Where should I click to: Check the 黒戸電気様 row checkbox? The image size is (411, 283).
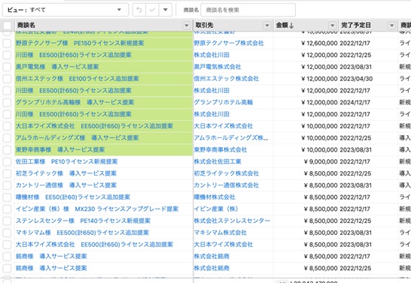(7, 67)
